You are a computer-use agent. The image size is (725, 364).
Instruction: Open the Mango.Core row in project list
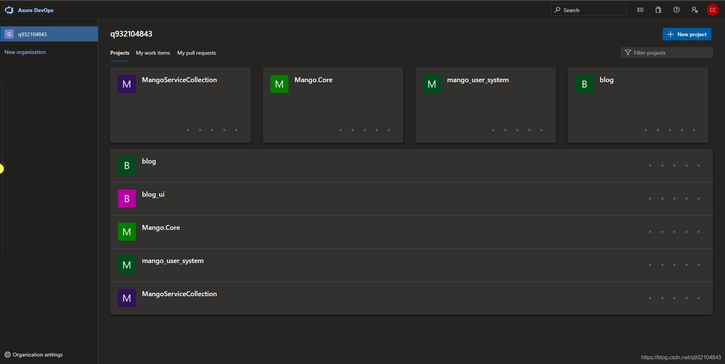point(412,232)
